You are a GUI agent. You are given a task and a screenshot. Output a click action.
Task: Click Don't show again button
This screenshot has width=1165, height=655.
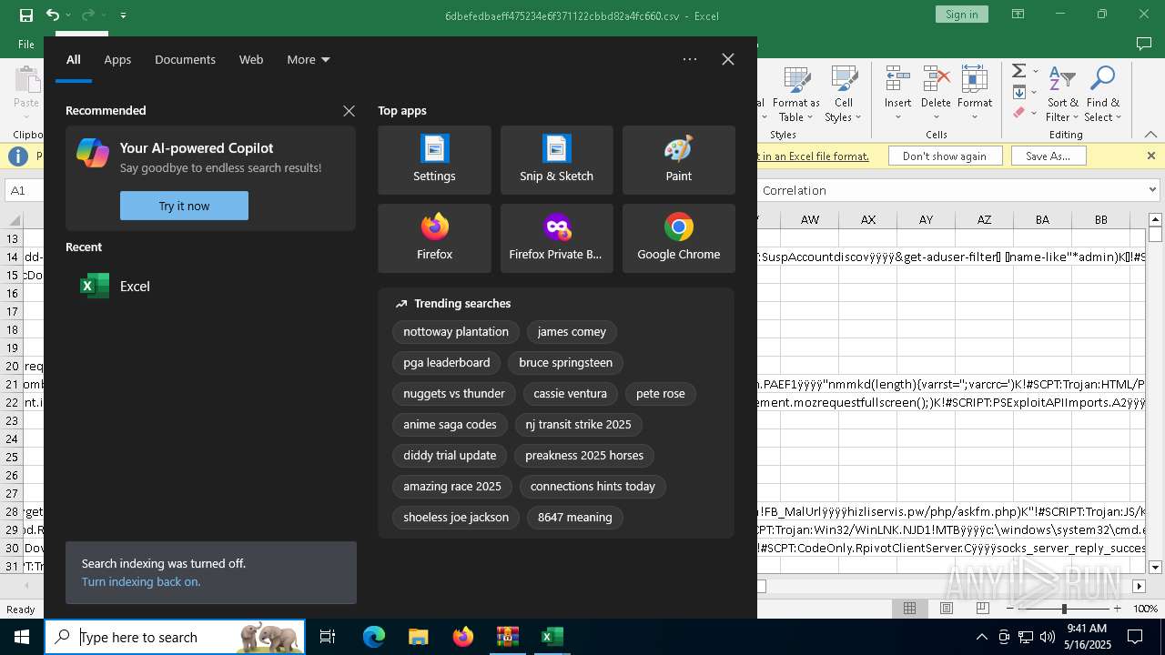(x=945, y=156)
